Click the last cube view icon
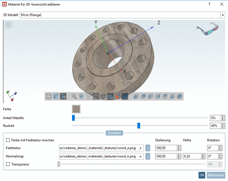Screen dimensions: 228x181 point(180,97)
